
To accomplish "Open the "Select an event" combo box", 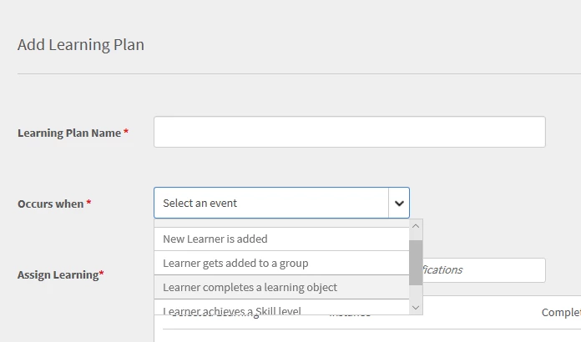I will pos(271,203).
